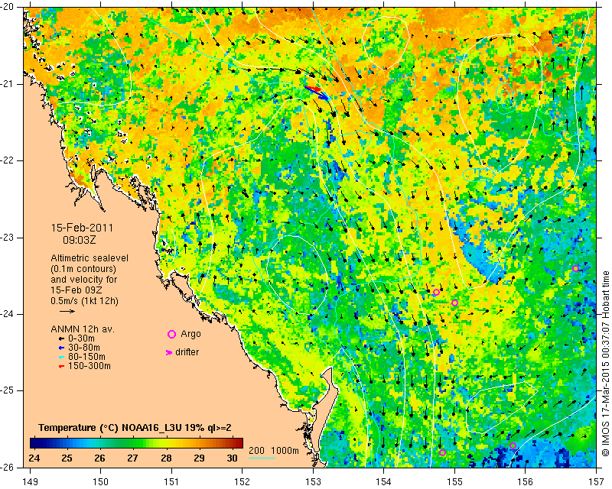Click the 'Argo' legend text
The height and width of the screenshot is (489, 612).
(x=190, y=334)
